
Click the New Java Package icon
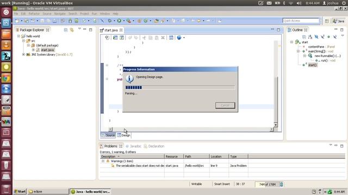(x=139, y=21)
